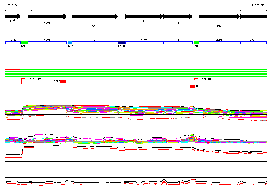Select the red D897 terminator block
Screen dimensions: 272x190
point(192,86)
